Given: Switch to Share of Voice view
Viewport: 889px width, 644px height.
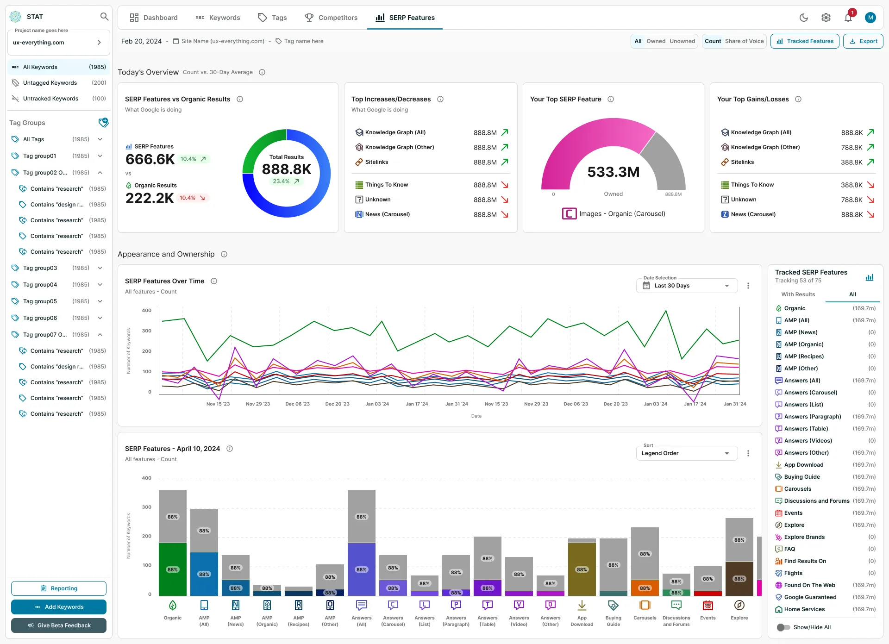Looking at the screenshot, I should [744, 41].
